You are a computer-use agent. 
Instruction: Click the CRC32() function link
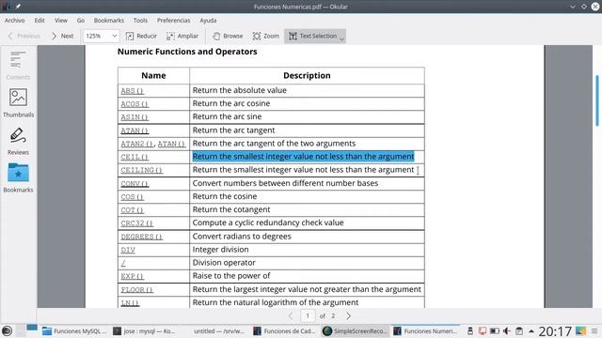(136, 223)
